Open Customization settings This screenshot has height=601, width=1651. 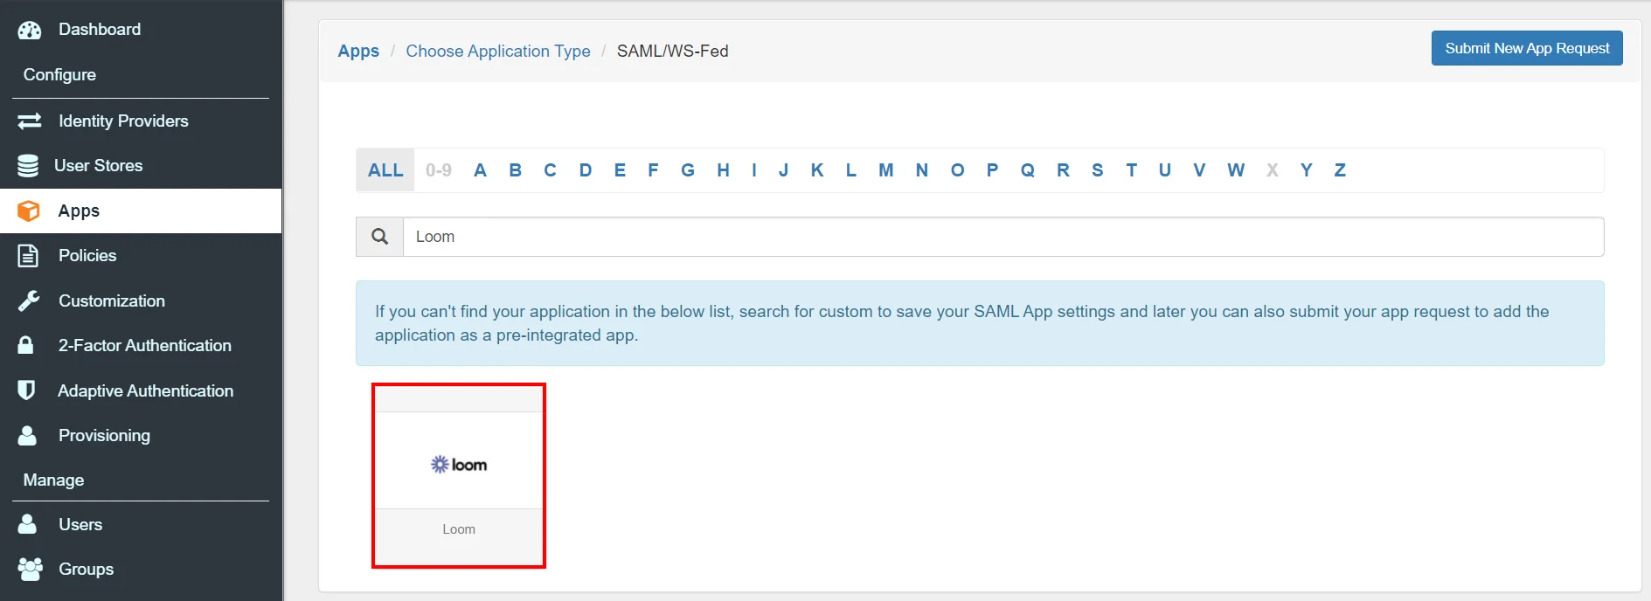(112, 301)
